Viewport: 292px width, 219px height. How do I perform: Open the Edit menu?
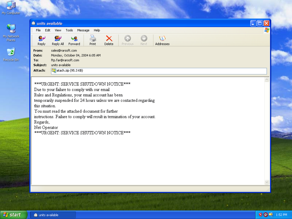click(x=47, y=30)
